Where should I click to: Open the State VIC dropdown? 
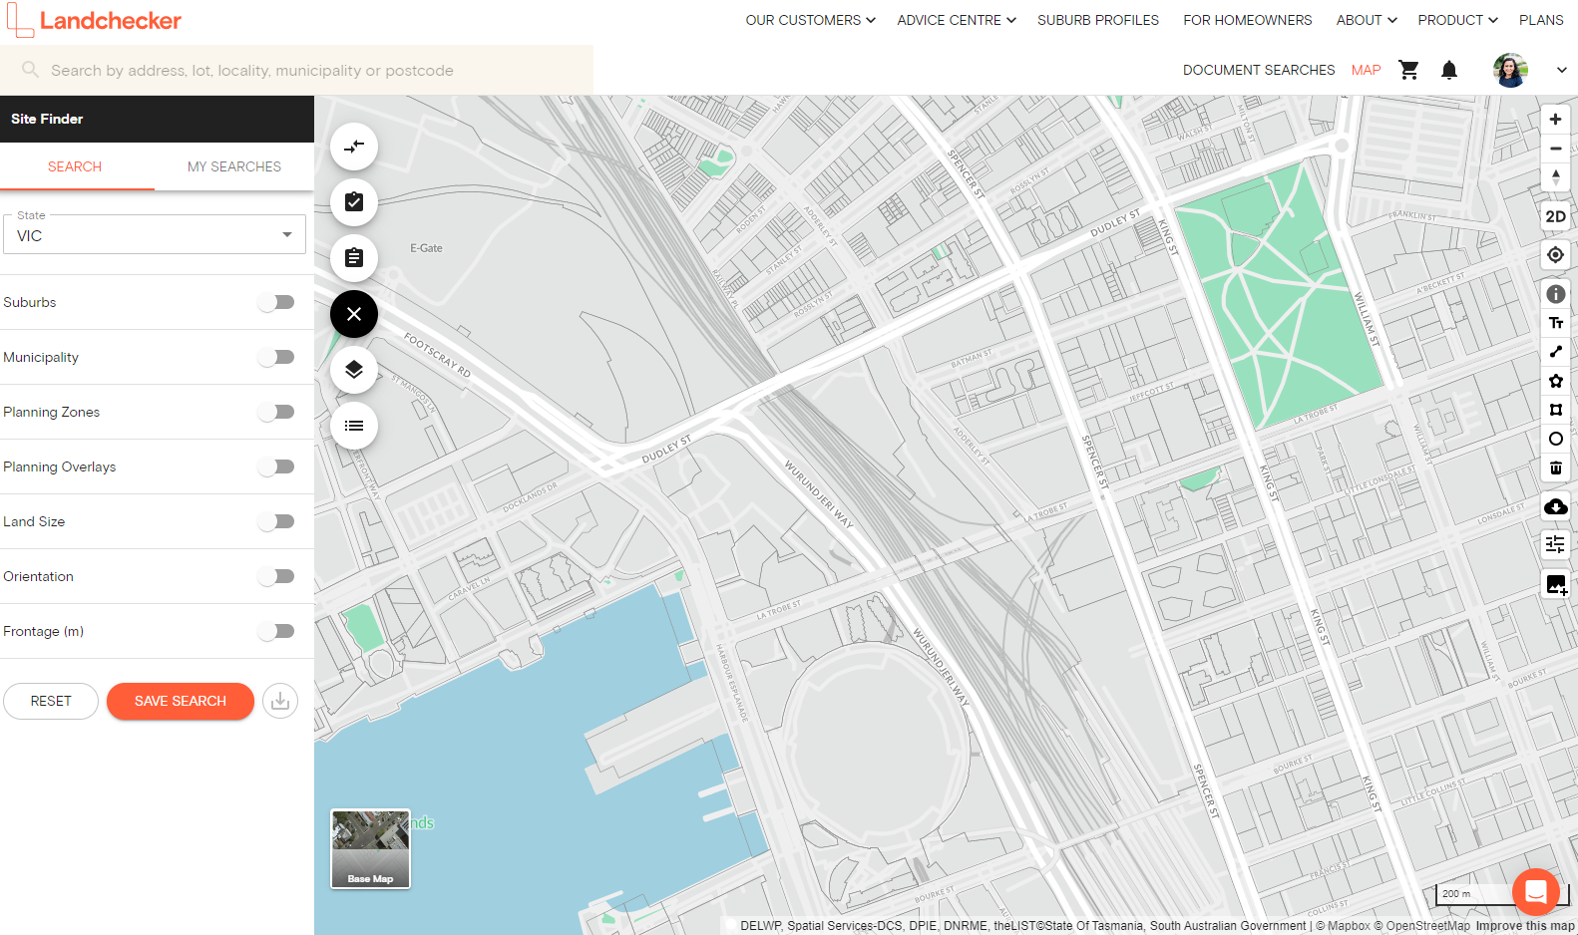click(x=155, y=235)
